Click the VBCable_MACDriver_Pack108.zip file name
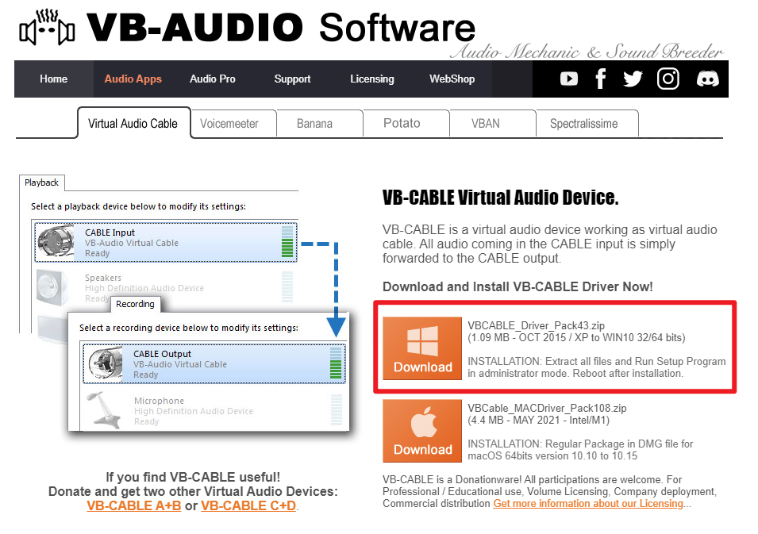758x534 pixels. pyautogui.click(x=547, y=409)
